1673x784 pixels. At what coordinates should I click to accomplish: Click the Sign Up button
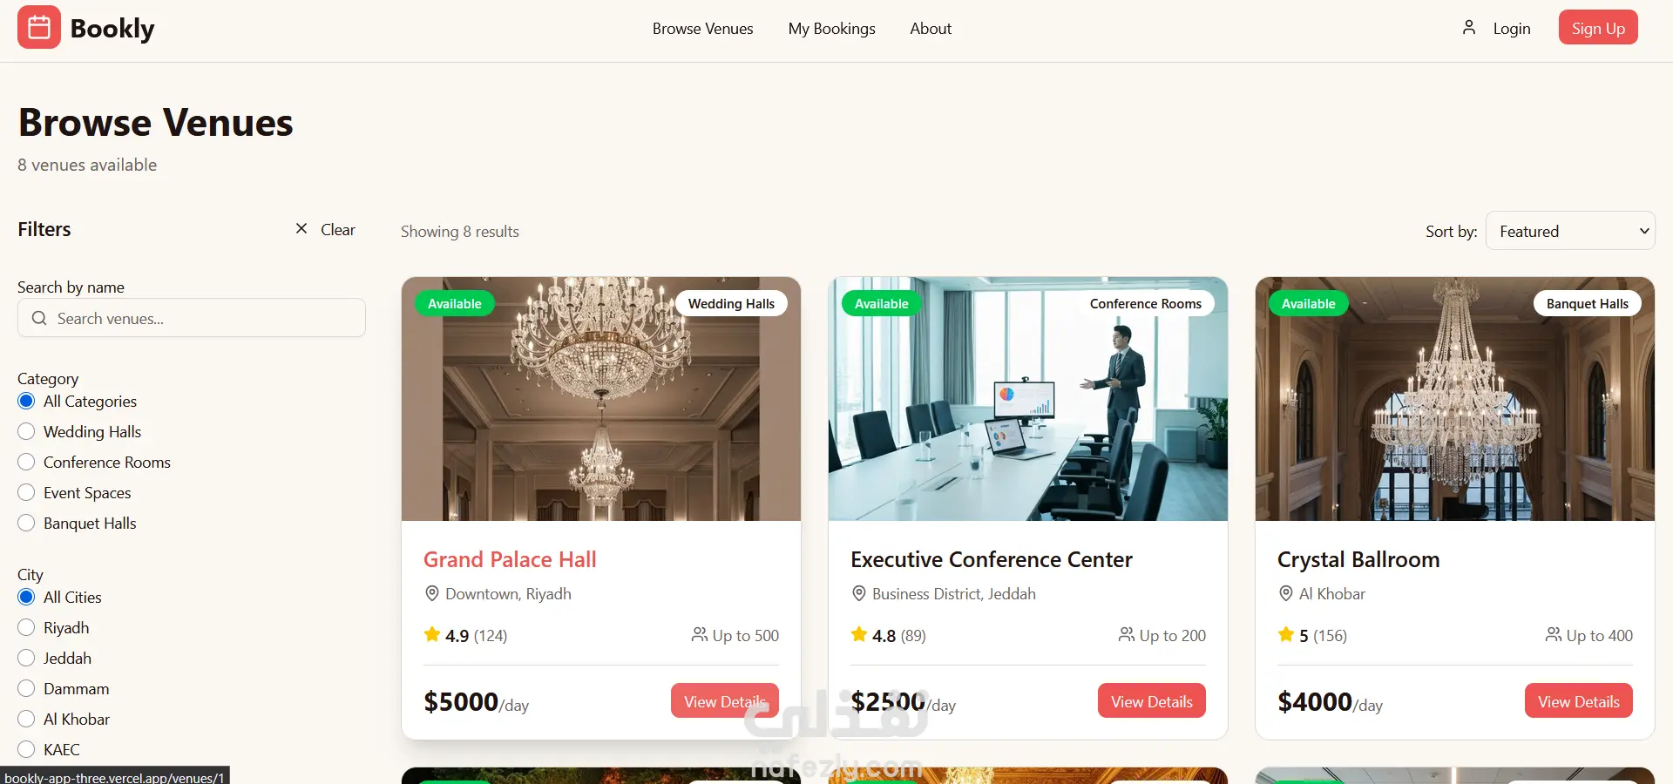1598,28
